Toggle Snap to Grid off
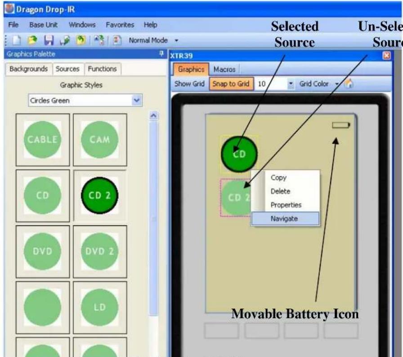403x357 pixels. 231,84
